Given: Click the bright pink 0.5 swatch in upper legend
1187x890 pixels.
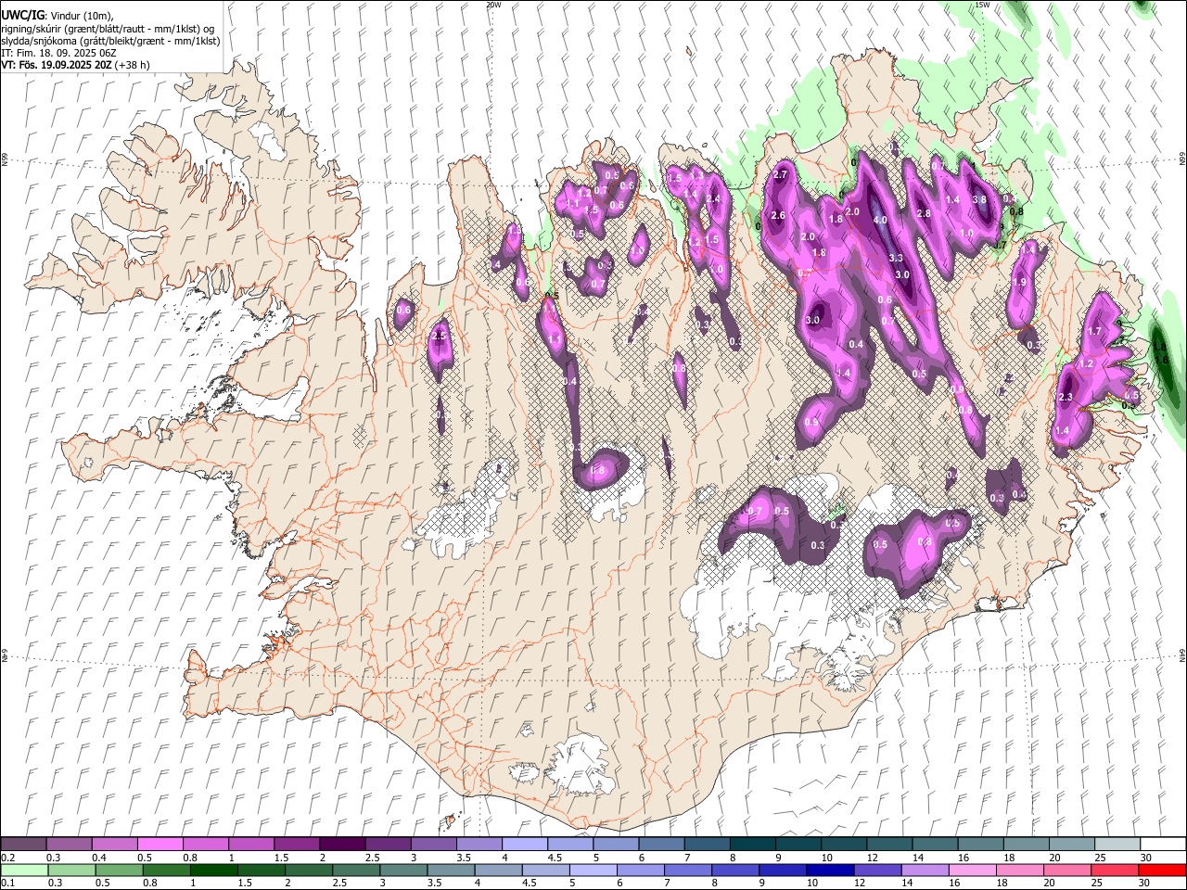Looking at the screenshot, I should coord(160,845).
